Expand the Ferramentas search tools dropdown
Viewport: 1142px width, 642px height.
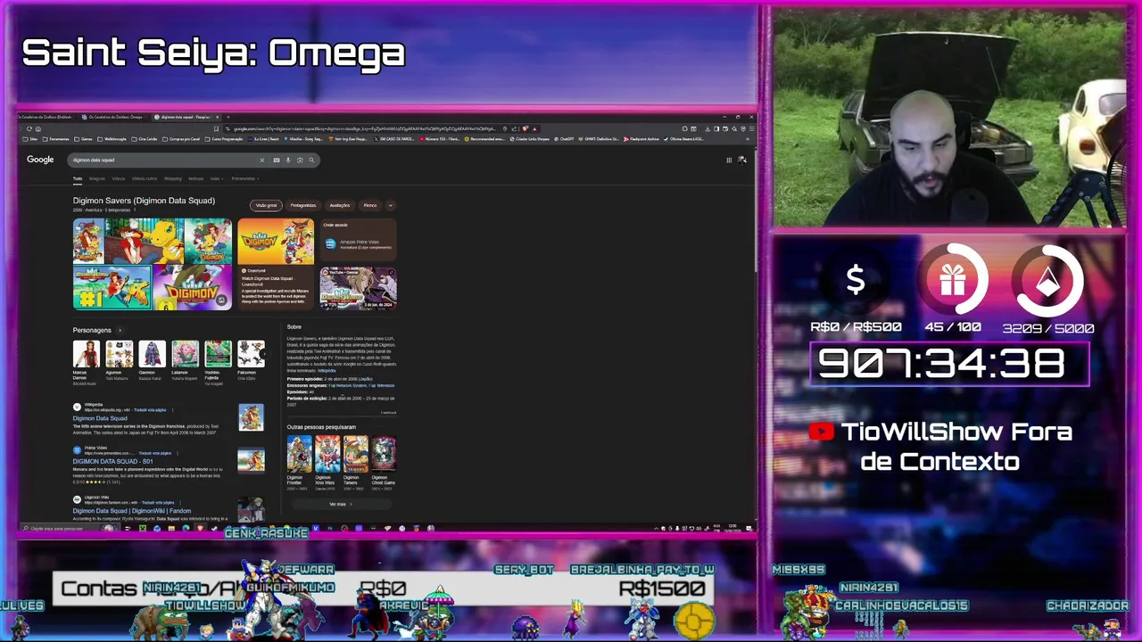pos(245,178)
